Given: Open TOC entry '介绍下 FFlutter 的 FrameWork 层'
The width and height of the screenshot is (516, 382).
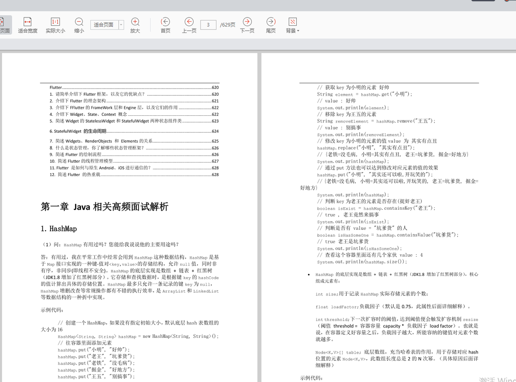Looking at the screenshot, I should tap(134, 107).
